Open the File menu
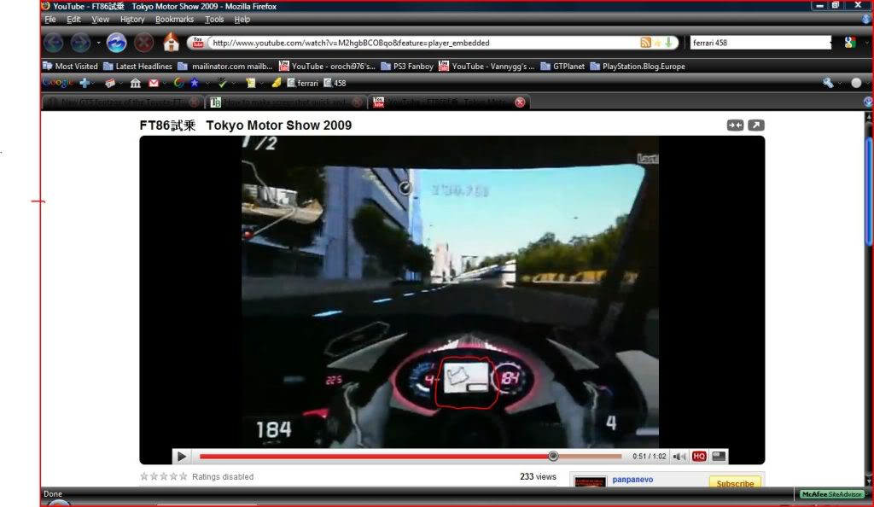Screen dimensions: 874x507 click(50, 20)
